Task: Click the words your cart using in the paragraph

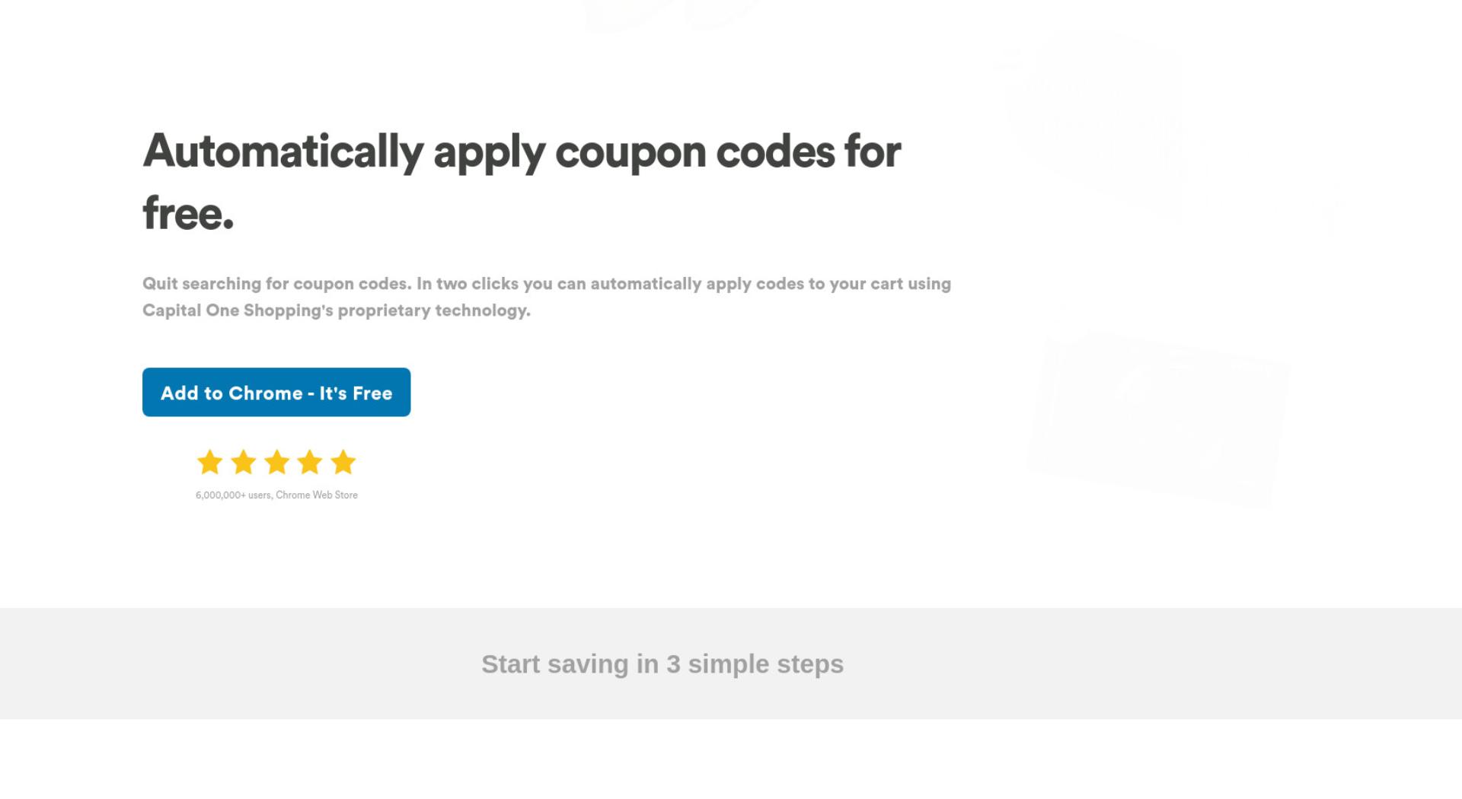Action: (890, 284)
